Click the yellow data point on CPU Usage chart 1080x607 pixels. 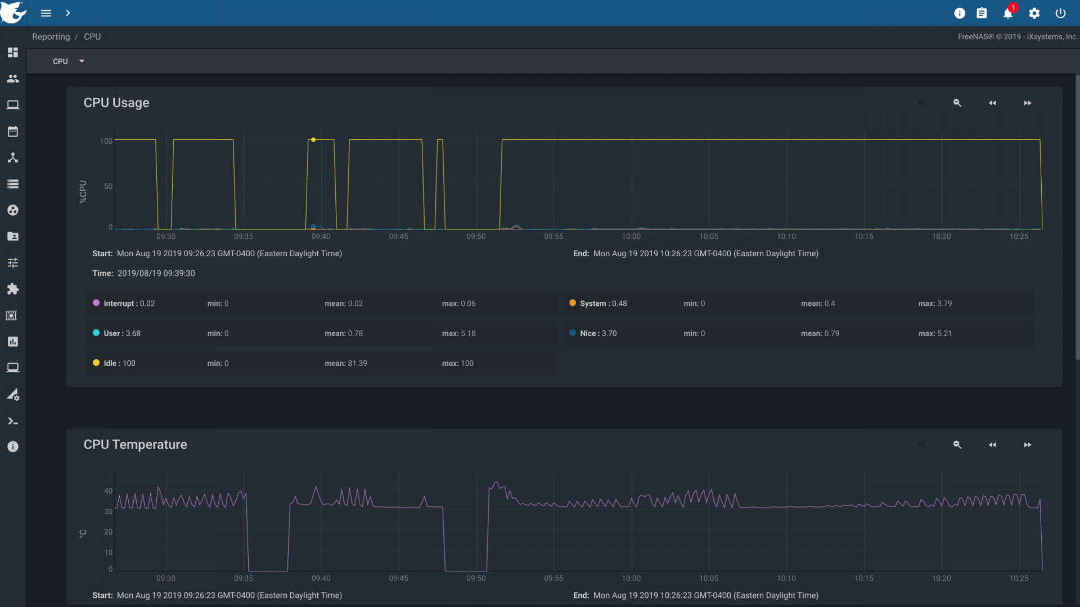313,139
